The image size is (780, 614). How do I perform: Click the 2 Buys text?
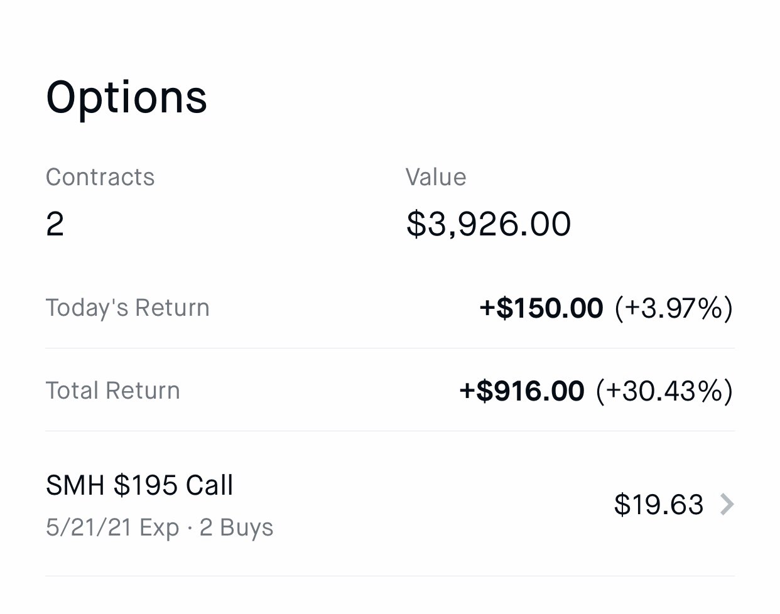click(236, 527)
